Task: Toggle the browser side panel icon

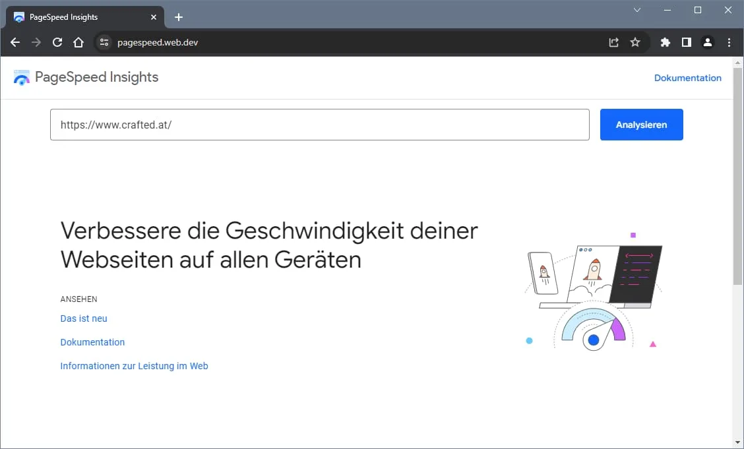Action: click(x=686, y=43)
